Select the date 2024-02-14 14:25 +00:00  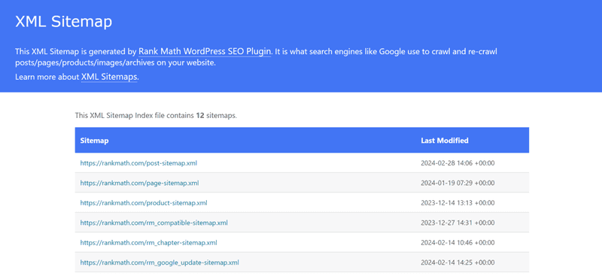point(458,262)
